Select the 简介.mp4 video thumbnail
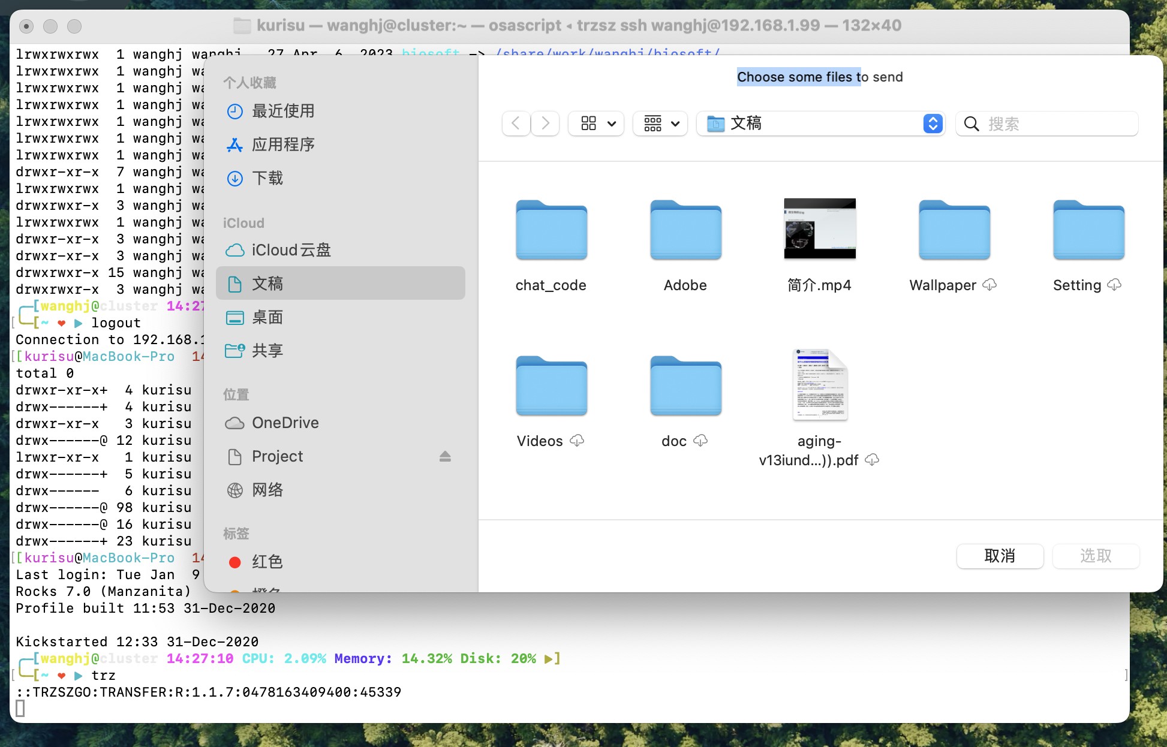 pos(820,228)
